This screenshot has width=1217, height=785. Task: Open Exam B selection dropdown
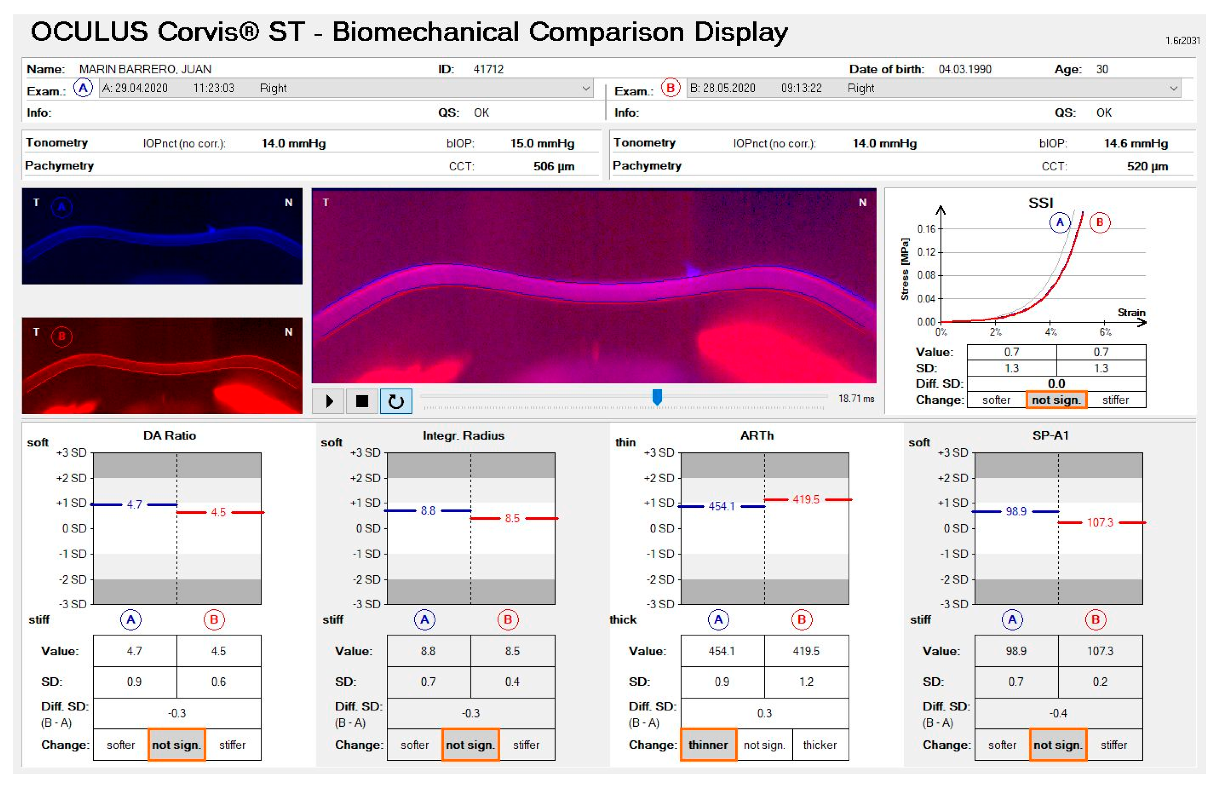point(1173,88)
